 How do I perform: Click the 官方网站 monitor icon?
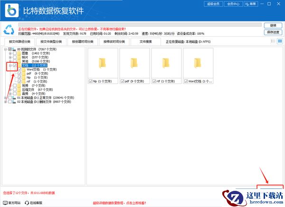[5, 203]
